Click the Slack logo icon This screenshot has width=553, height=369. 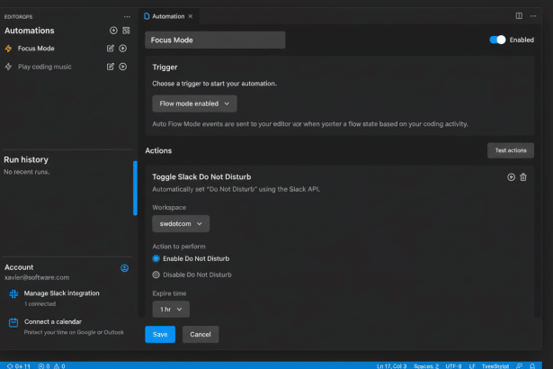[13, 293]
